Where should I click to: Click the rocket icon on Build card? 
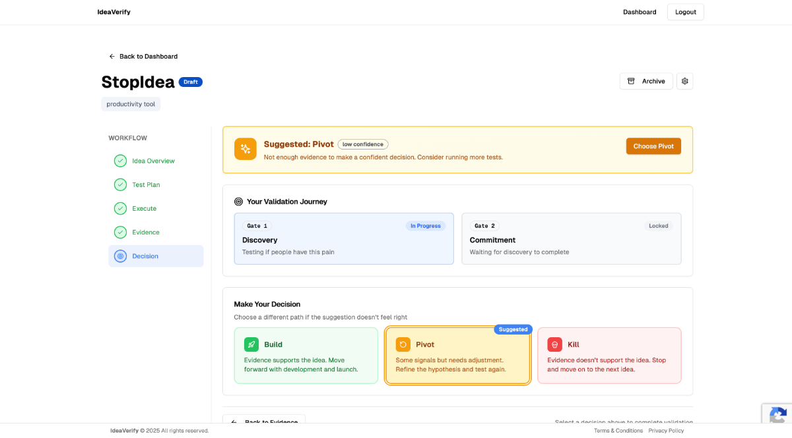251,344
